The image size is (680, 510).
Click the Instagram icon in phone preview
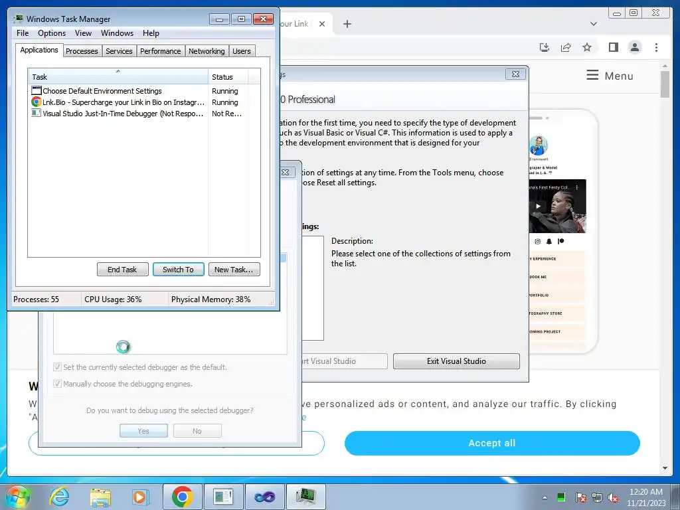538,242
